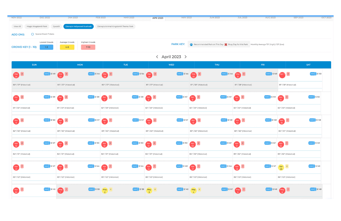Viewport: 341px width, 221px height.
Task: Click the ticket icon for Apr 22
Action: pyautogui.click(x=312, y=143)
